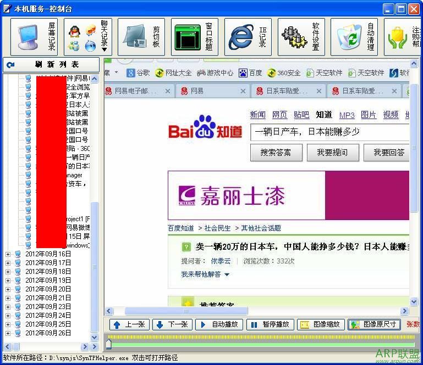This screenshot has height=365, width=423.
Task: Click the 搜索答案 search button
Action: [x=276, y=153]
